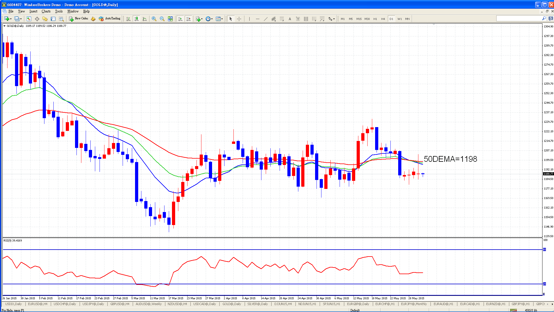Select the horizontal line drawing tool
This screenshot has width=554, height=312.
257,19
